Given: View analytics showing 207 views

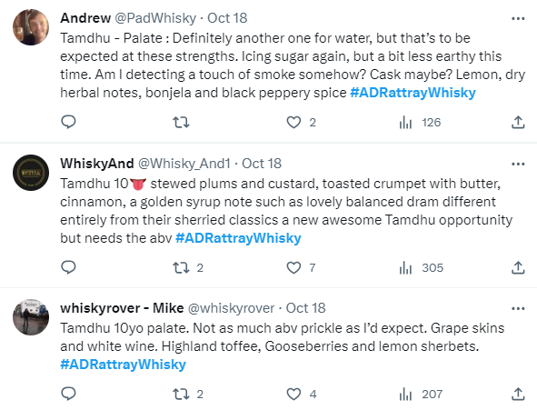Looking at the screenshot, I should [421, 395].
